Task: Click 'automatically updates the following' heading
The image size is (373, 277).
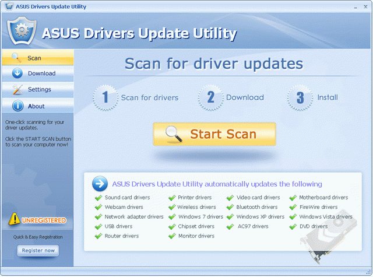Action: coord(263,184)
